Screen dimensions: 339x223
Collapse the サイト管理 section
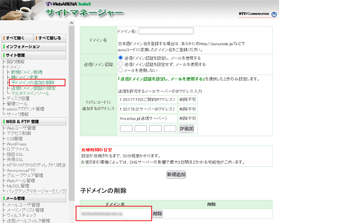(34, 55)
